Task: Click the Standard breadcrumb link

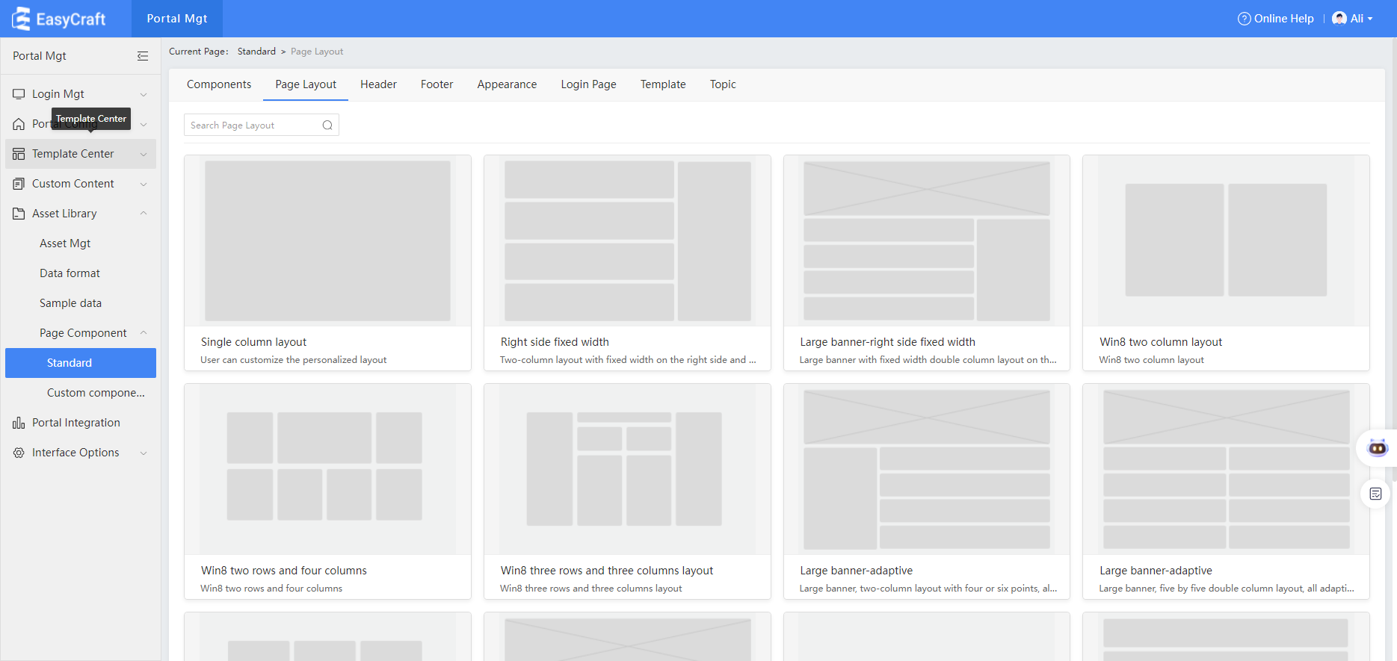Action: tap(256, 52)
